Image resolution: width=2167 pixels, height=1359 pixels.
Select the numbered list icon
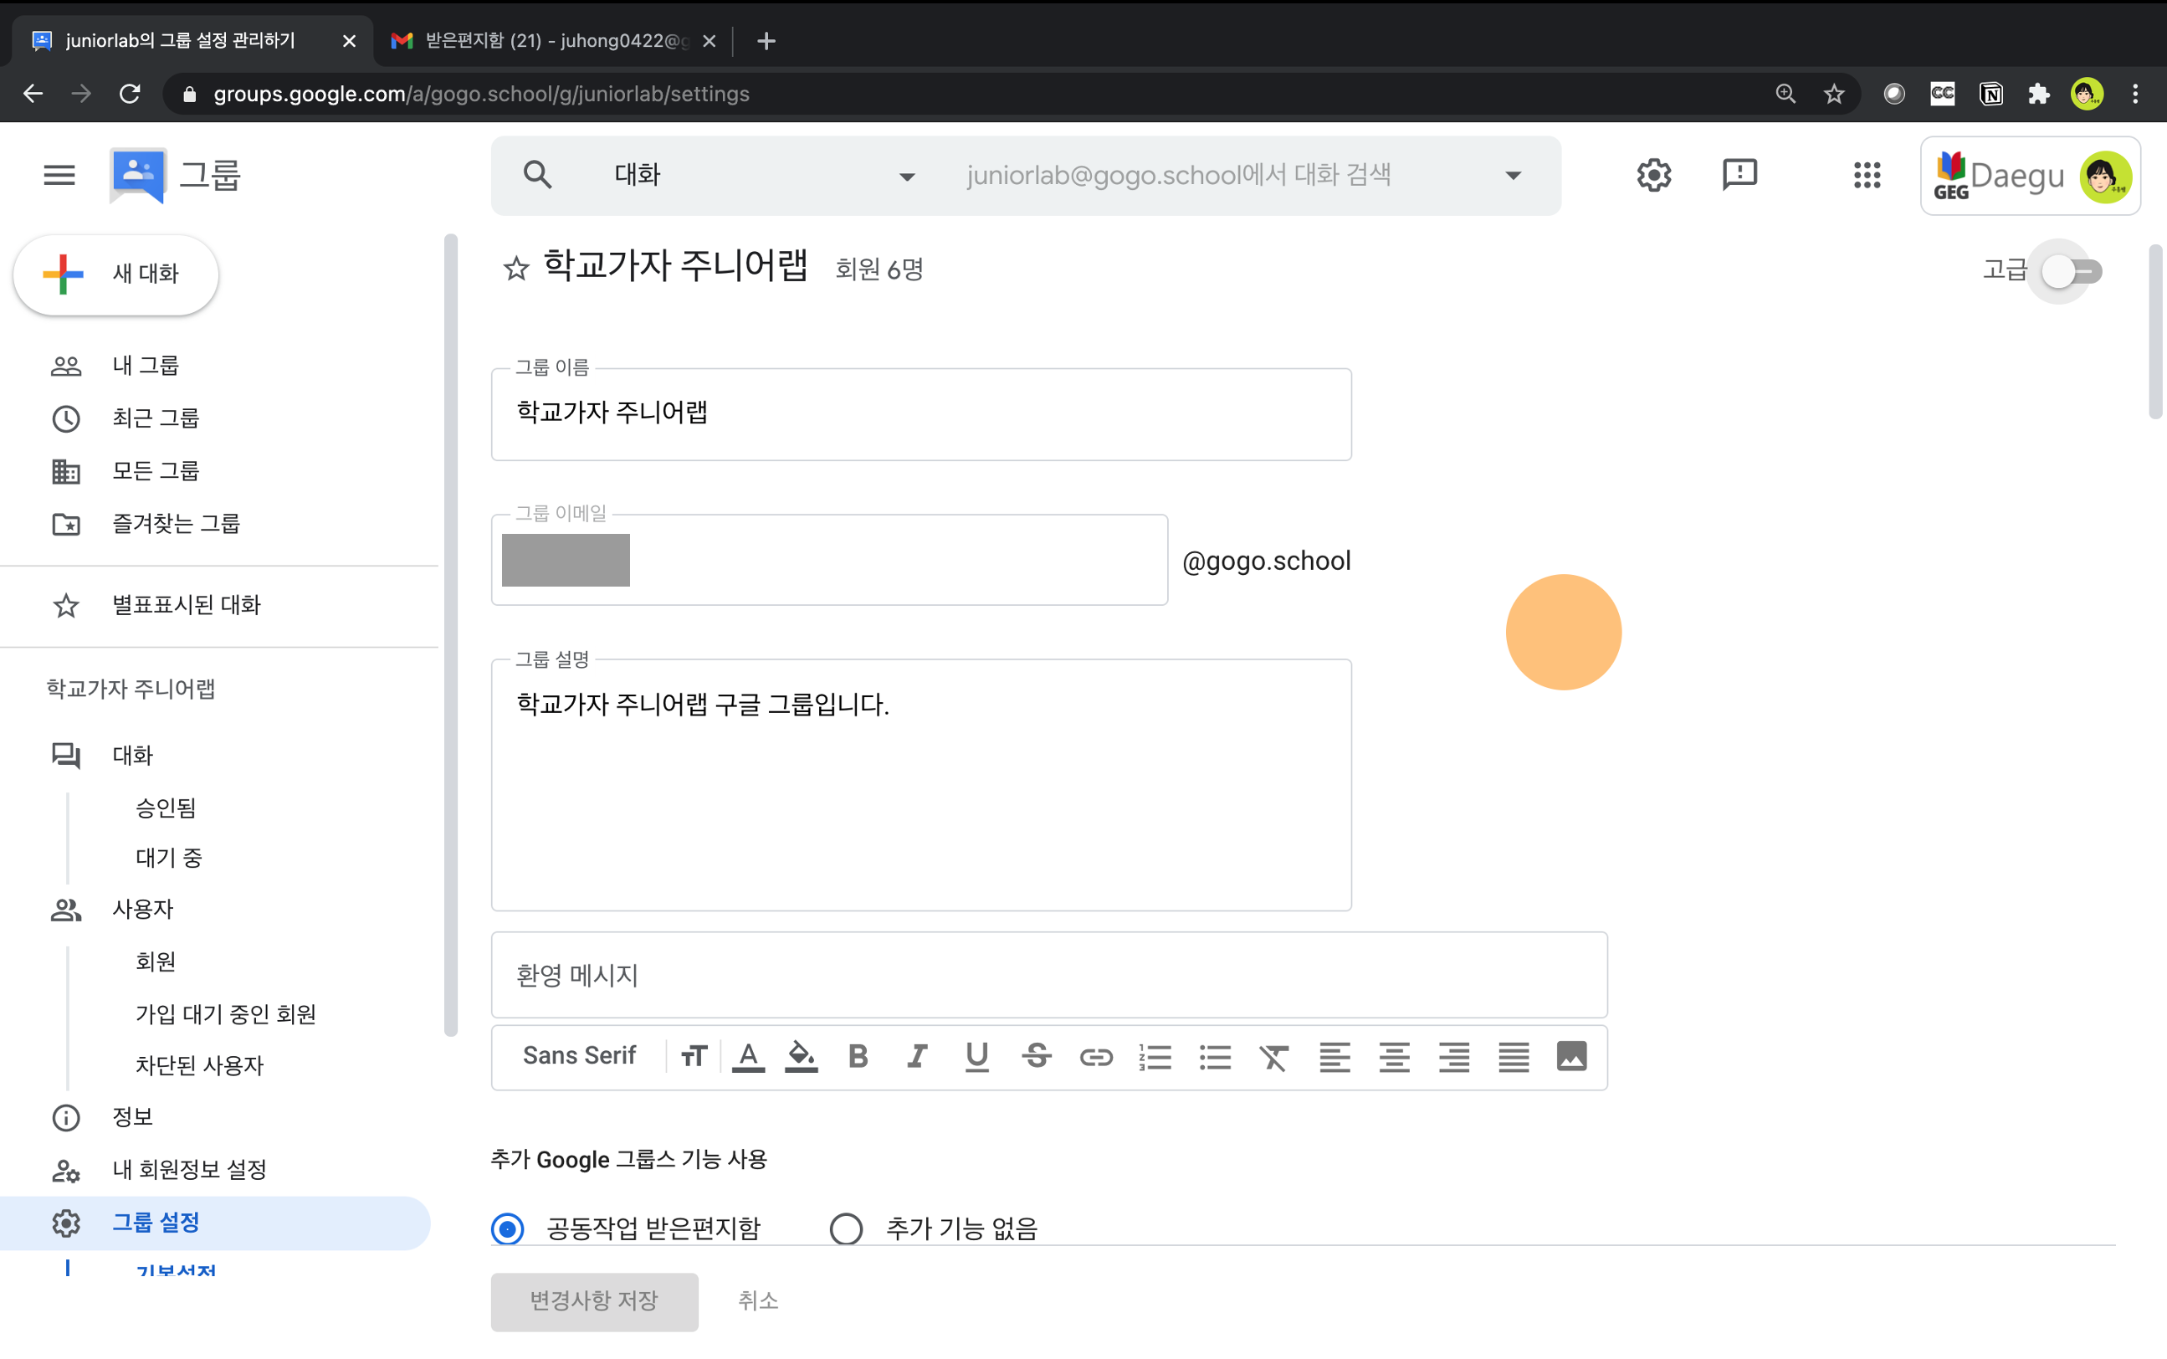(x=1155, y=1057)
